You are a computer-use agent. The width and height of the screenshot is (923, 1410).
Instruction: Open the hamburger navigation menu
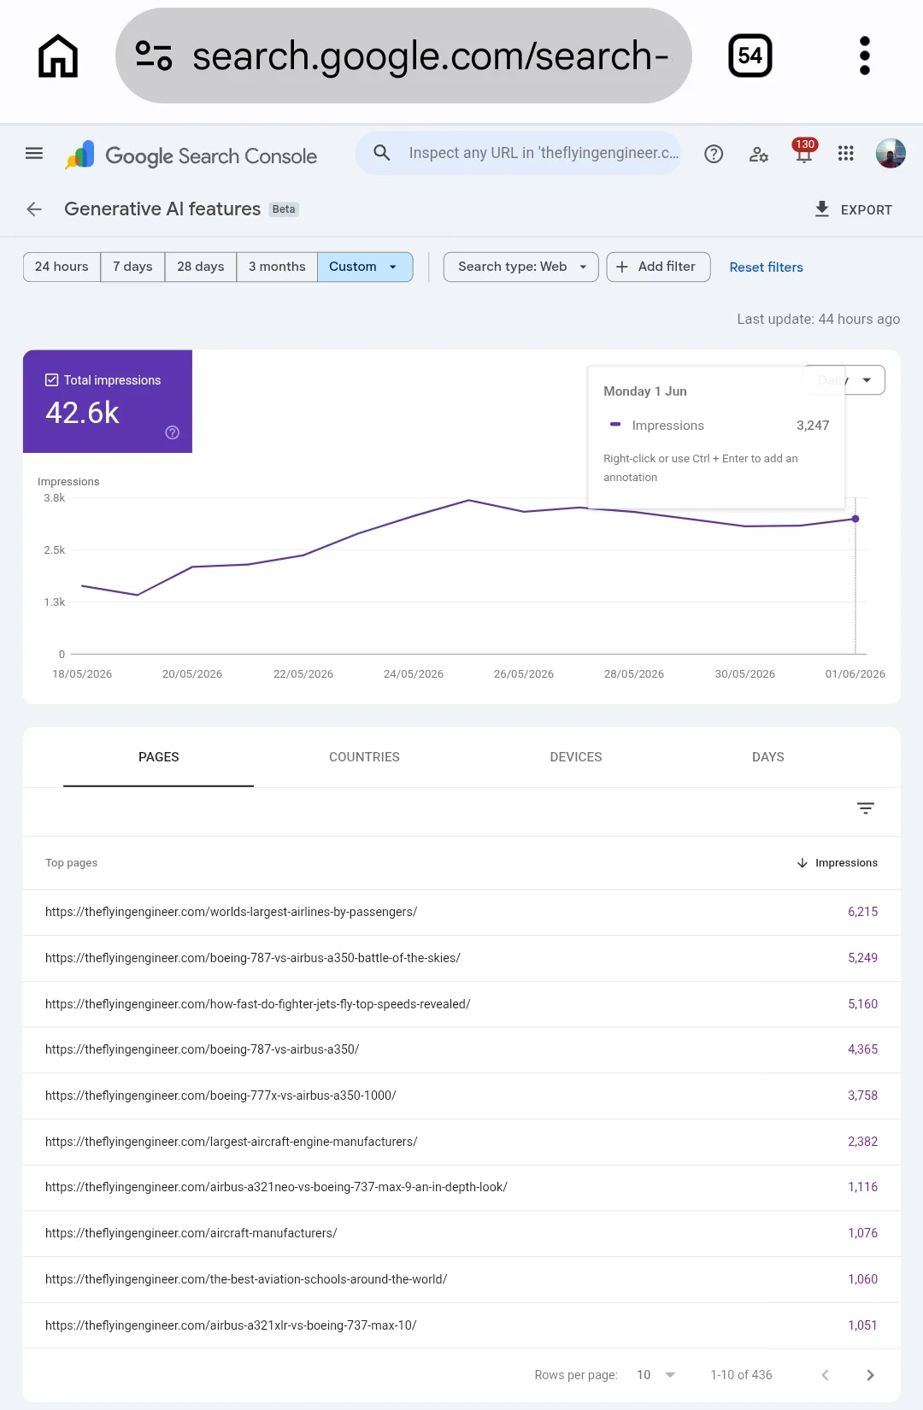34,154
